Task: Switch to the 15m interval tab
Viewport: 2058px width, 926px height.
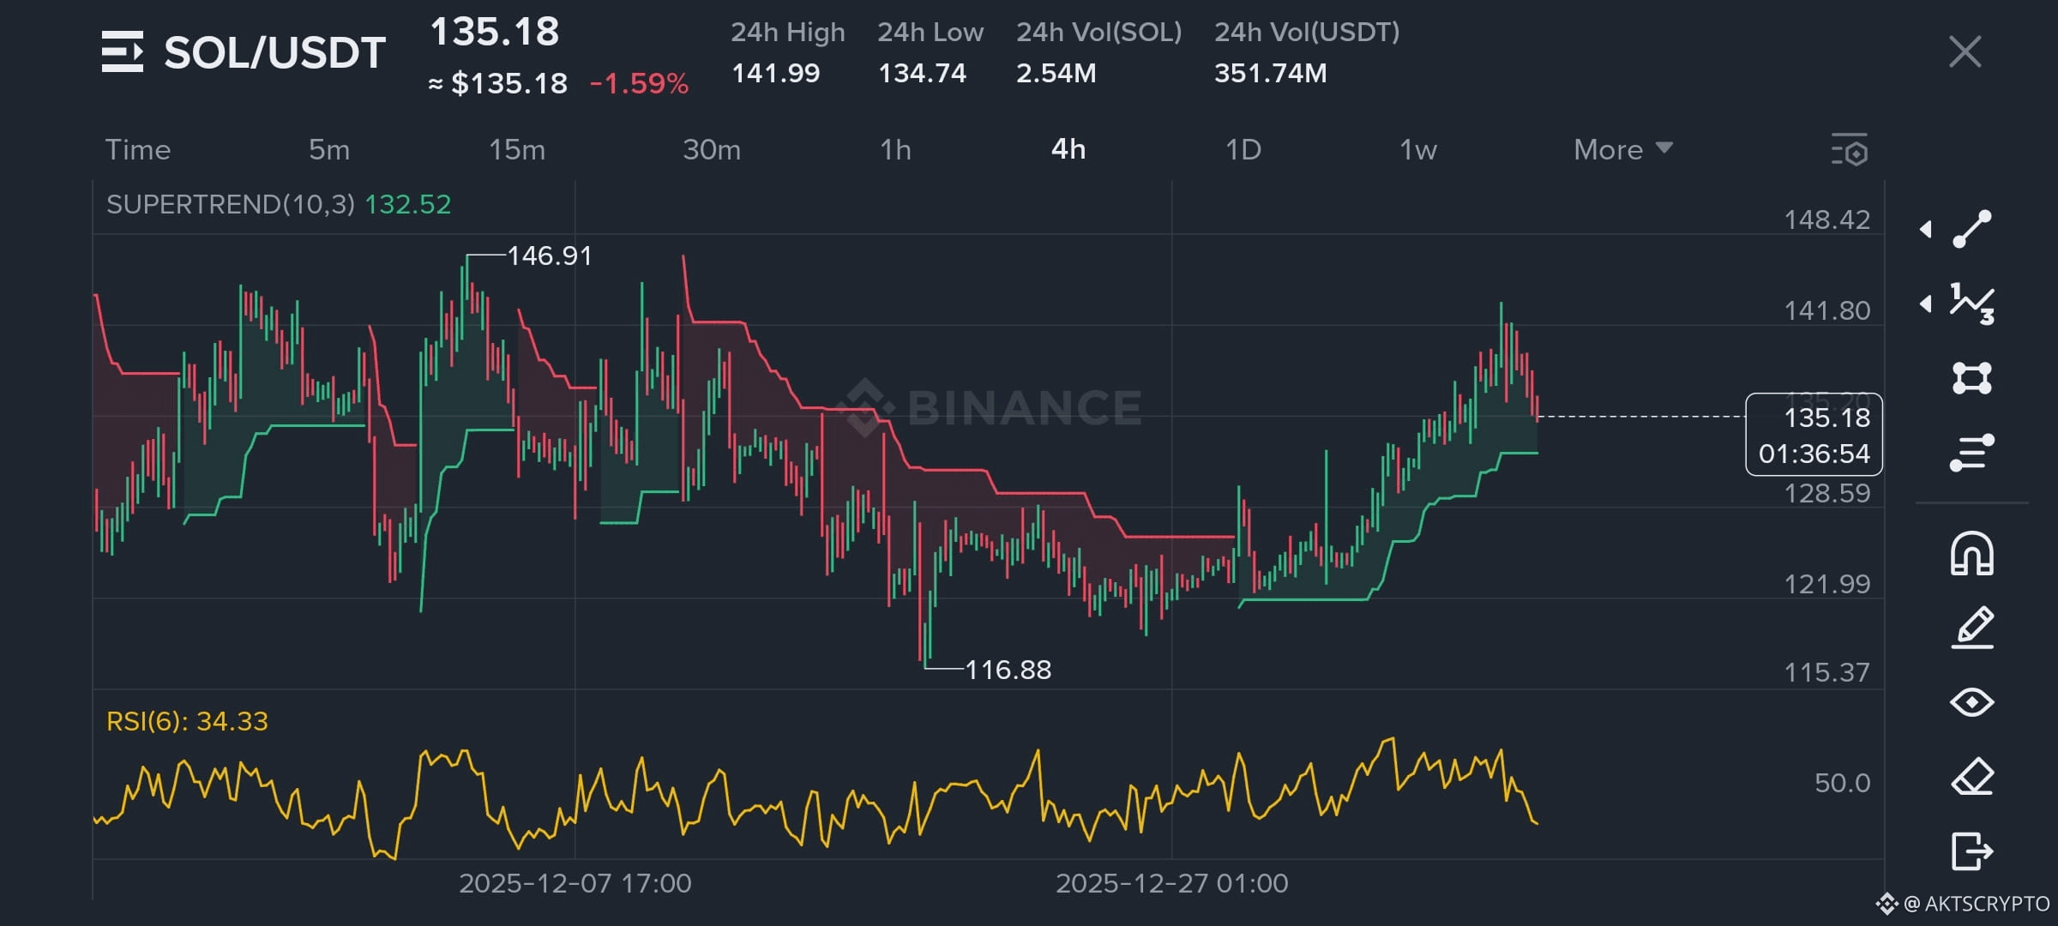Action: click(x=517, y=150)
